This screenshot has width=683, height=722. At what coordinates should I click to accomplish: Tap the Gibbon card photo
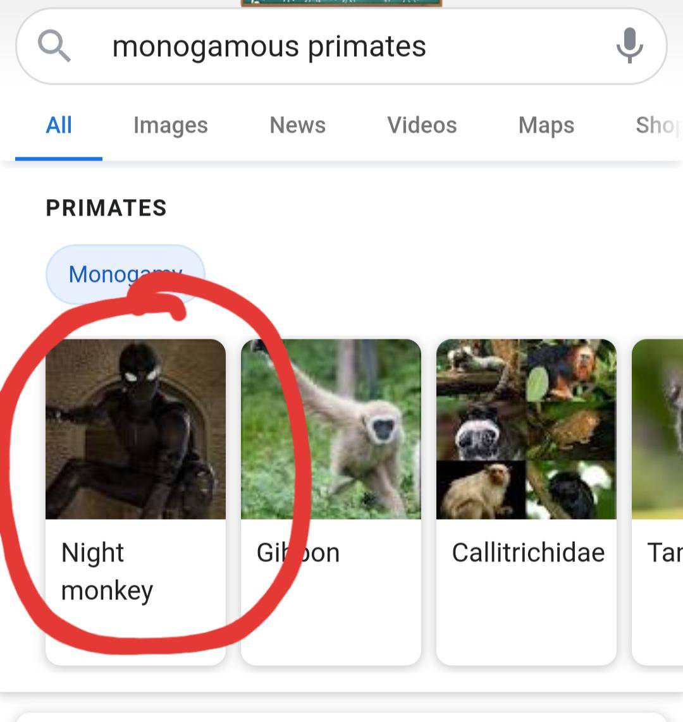pos(330,430)
